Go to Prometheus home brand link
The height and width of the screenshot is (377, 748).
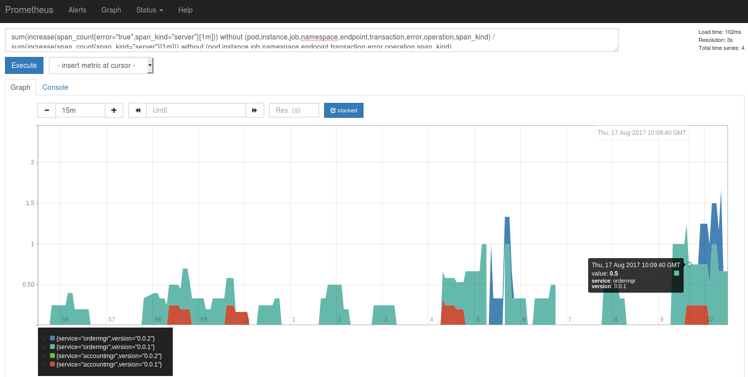pos(29,10)
